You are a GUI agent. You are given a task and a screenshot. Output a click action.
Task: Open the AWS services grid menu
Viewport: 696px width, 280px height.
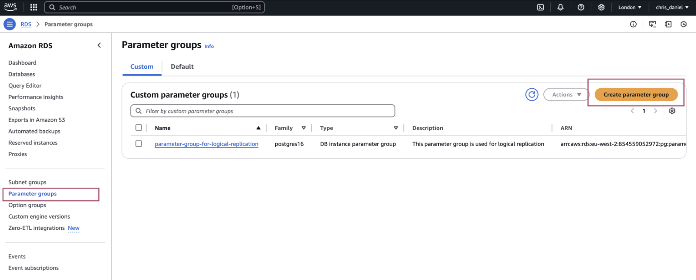coord(34,7)
